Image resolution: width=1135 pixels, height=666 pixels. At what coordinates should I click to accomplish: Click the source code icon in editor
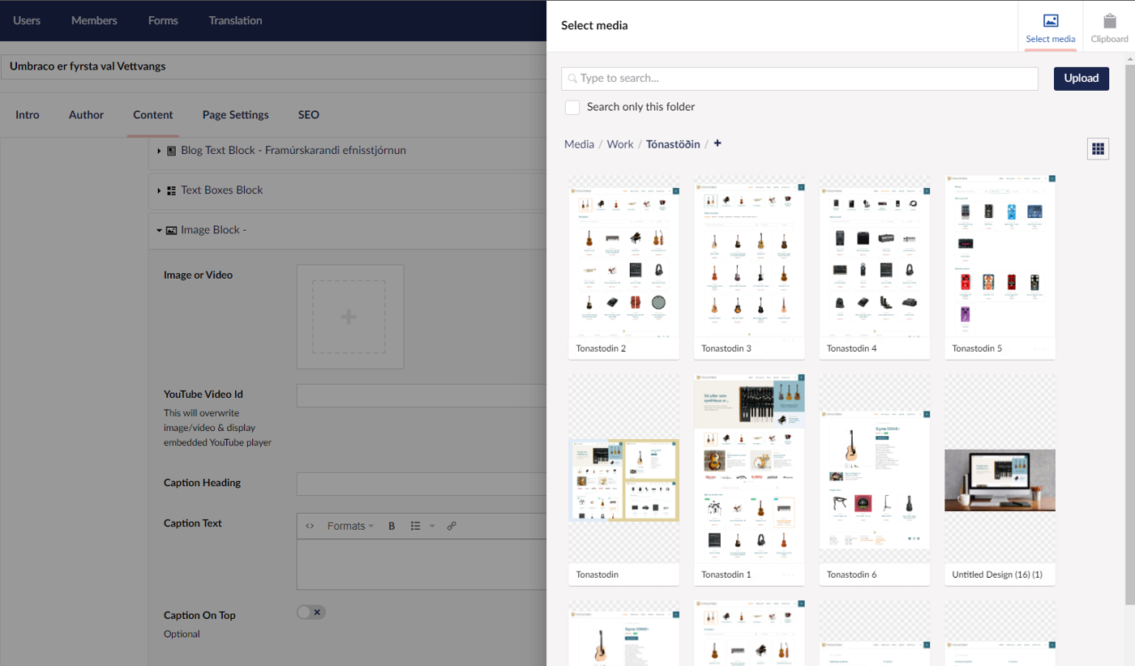(x=310, y=526)
